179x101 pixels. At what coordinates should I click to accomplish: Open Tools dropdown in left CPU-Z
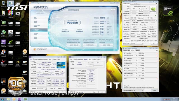[x=58, y=92]
